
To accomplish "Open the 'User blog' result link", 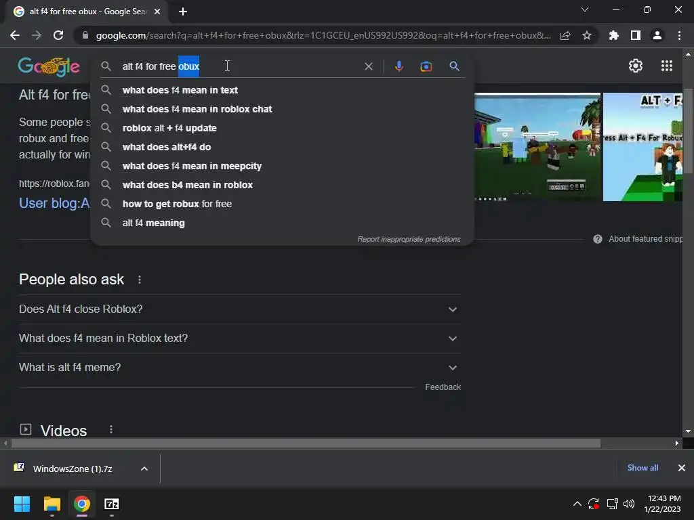I will 54,203.
